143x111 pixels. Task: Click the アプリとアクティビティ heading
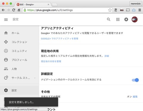tap(57, 28)
